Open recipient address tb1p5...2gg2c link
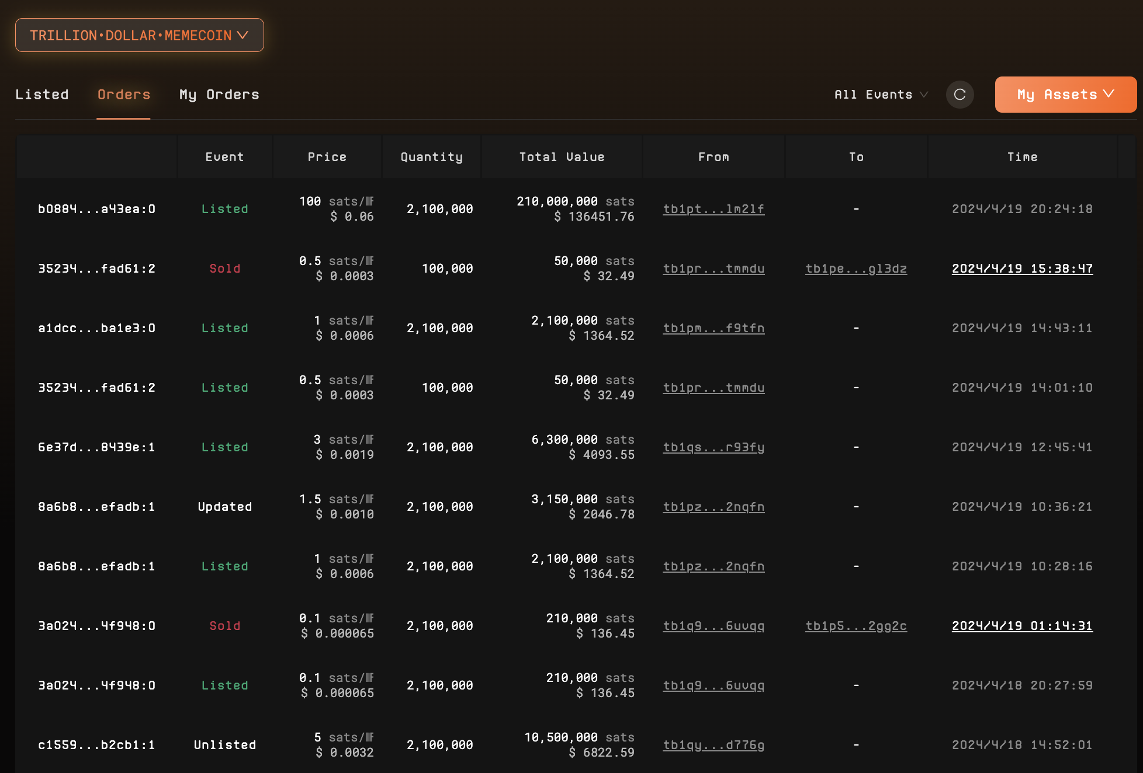1143x773 pixels. click(856, 626)
